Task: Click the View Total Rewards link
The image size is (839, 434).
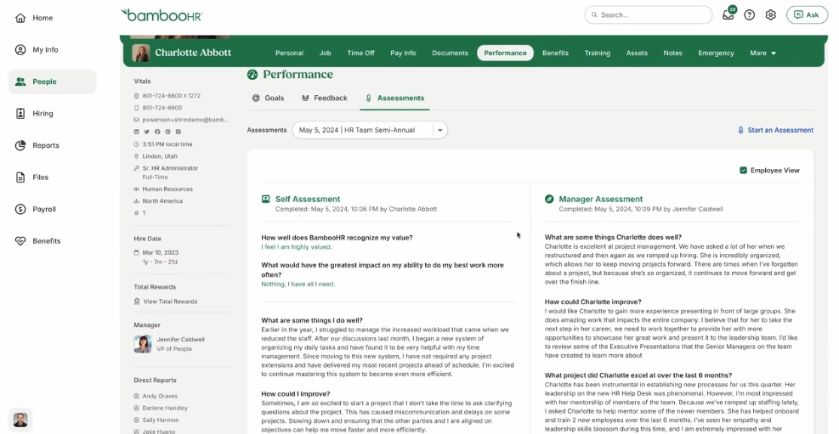Action: tap(170, 302)
